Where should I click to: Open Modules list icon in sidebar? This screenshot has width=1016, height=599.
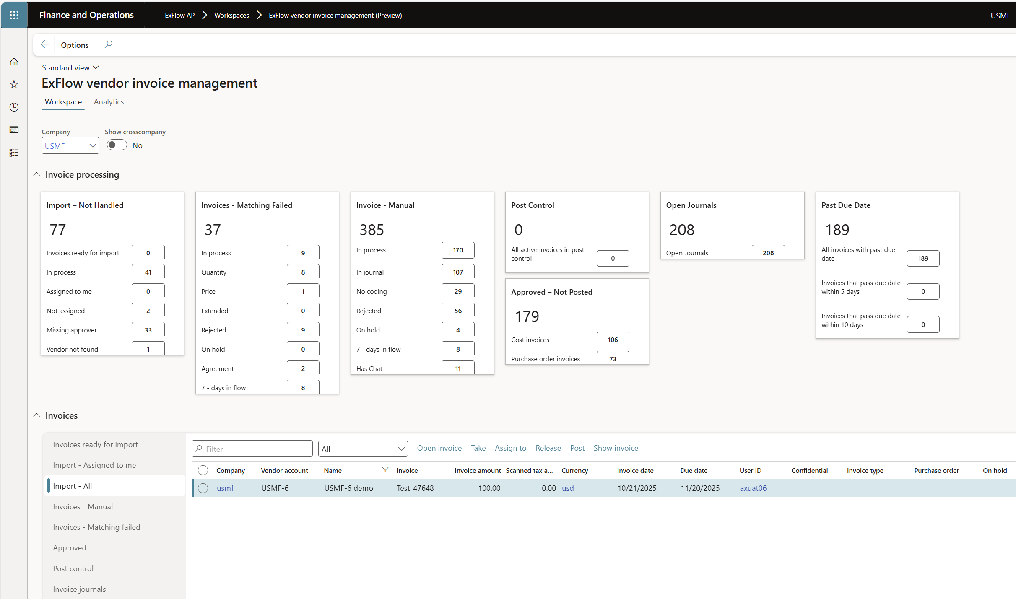click(14, 153)
